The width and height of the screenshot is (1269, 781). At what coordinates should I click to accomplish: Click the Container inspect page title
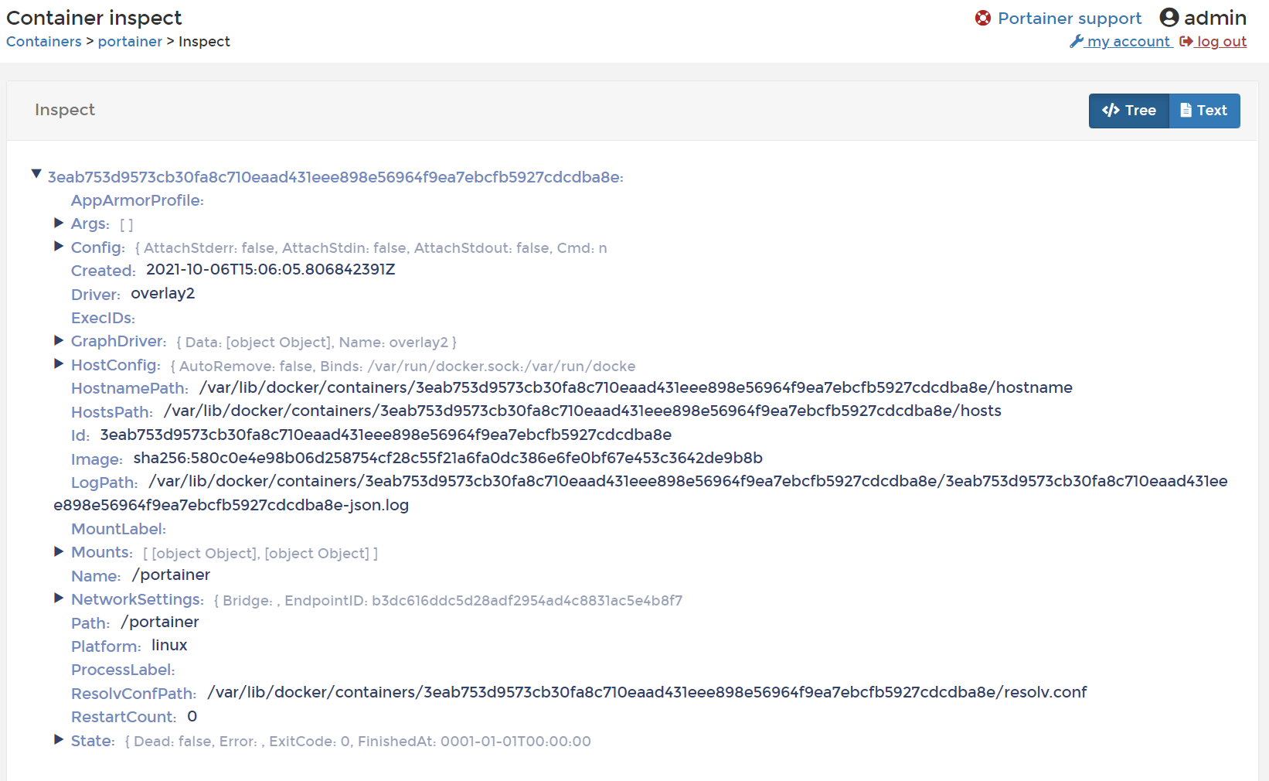click(94, 18)
